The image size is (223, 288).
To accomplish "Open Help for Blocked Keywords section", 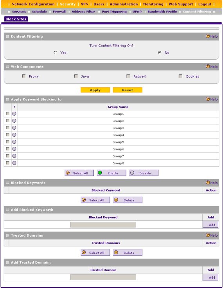I will [x=212, y=183].
